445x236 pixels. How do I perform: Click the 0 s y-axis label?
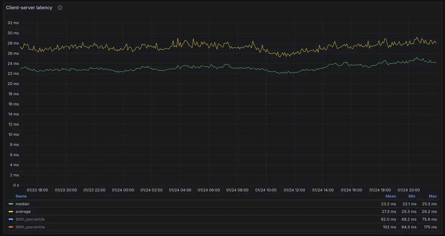pyautogui.click(x=16, y=185)
